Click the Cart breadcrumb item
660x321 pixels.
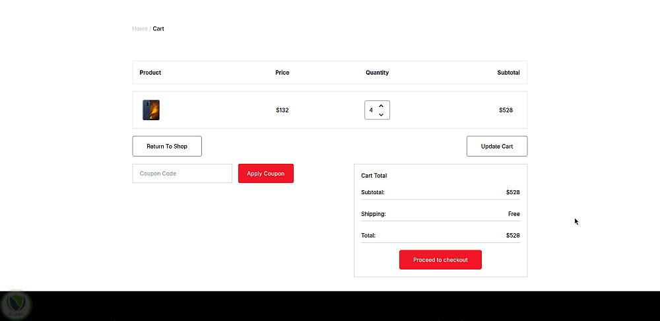pos(158,29)
